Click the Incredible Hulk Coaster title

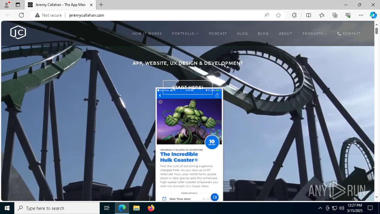pyautogui.click(x=179, y=157)
